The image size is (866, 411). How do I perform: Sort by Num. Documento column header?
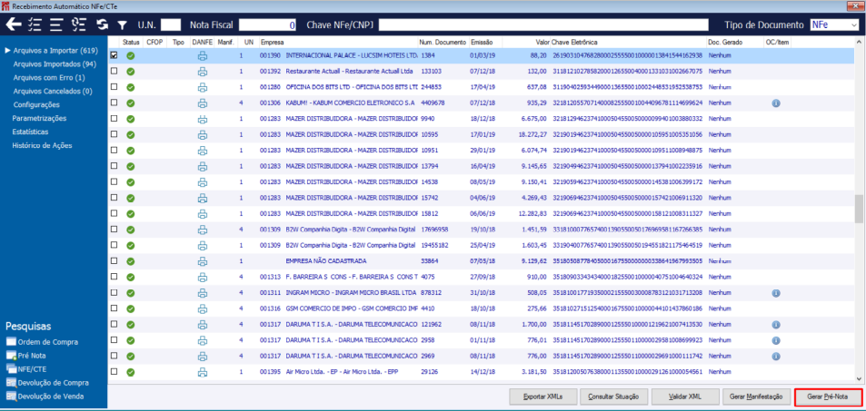point(443,42)
